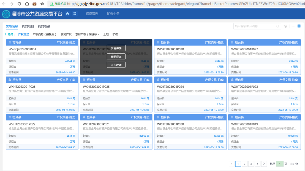Screen dimensions: 305x171
Task: Go to previous page arrow
Action: click(x=232, y=164)
